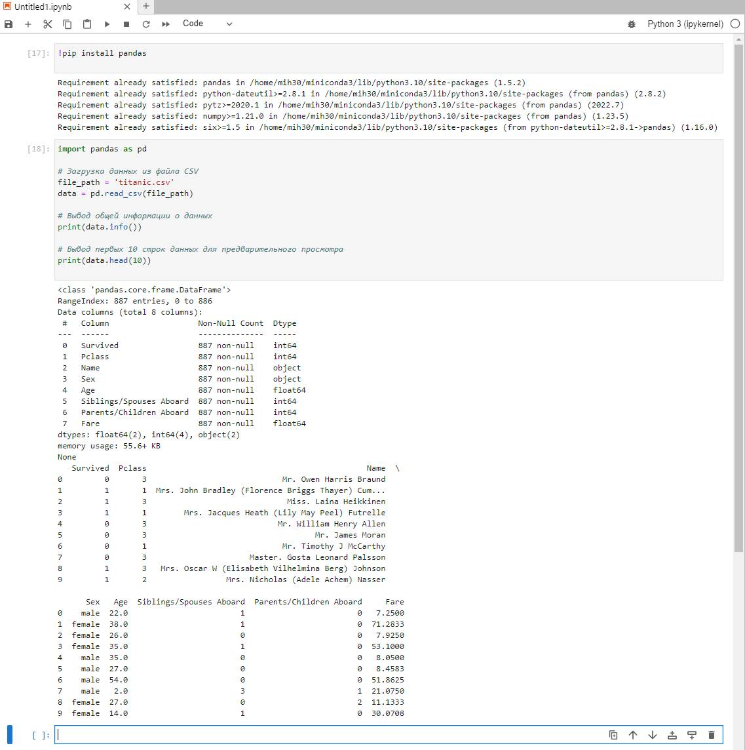The width and height of the screenshot is (745, 750).
Task: Duplicate the active cell using cell toolbar
Action: pos(613,735)
